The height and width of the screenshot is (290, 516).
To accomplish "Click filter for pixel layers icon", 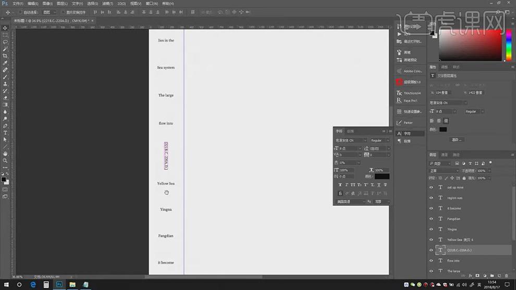I will click(457, 163).
